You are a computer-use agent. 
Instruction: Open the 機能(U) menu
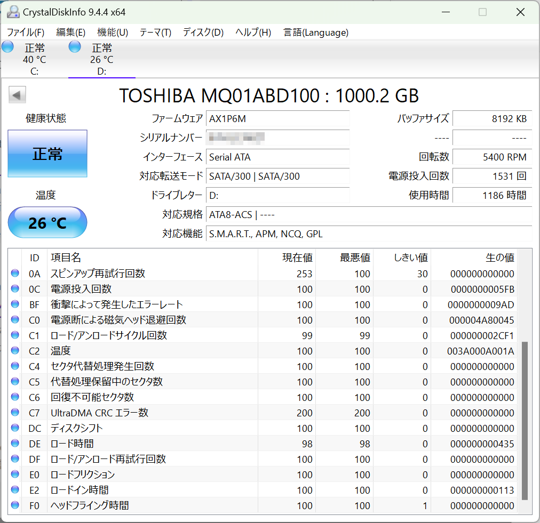[113, 33]
